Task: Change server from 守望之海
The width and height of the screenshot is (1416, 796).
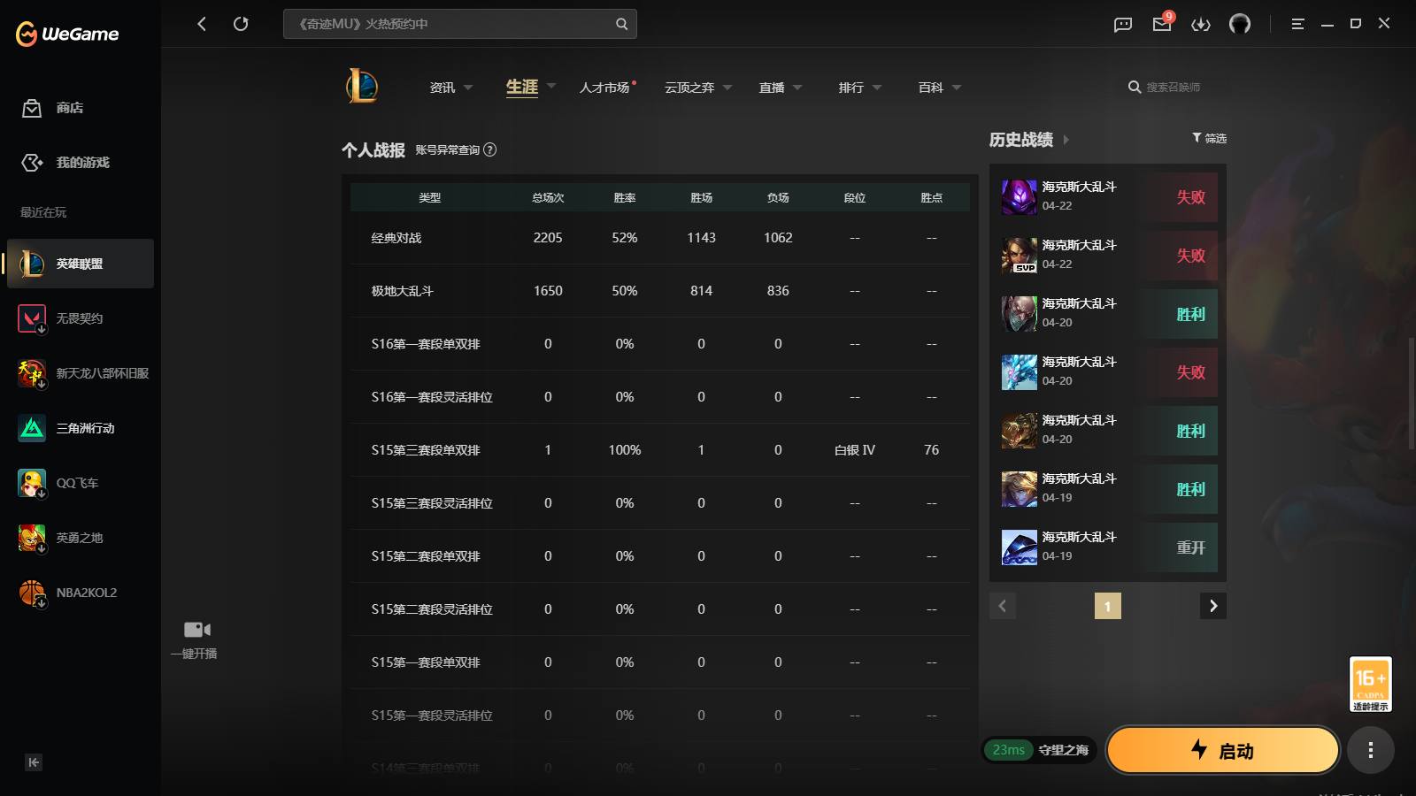Action: 1064,750
